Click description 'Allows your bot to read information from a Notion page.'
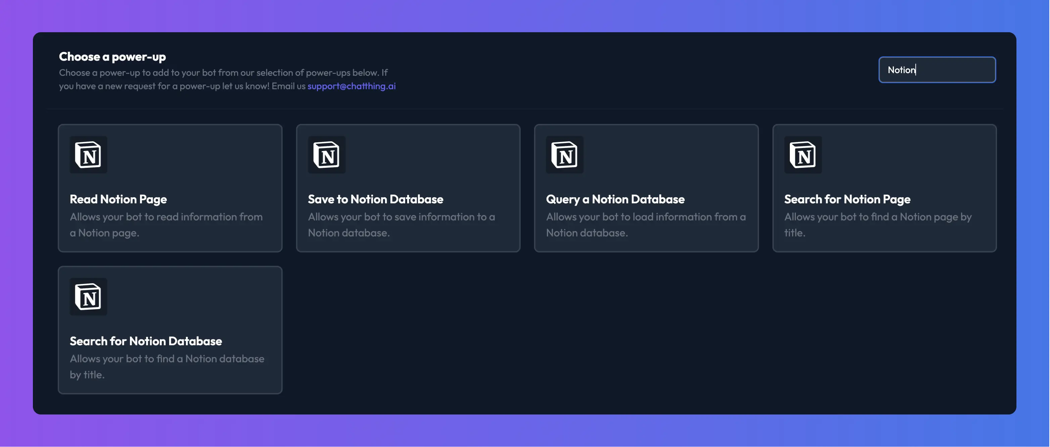Image resolution: width=1050 pixels, height=447 pixels. [166, 225]
